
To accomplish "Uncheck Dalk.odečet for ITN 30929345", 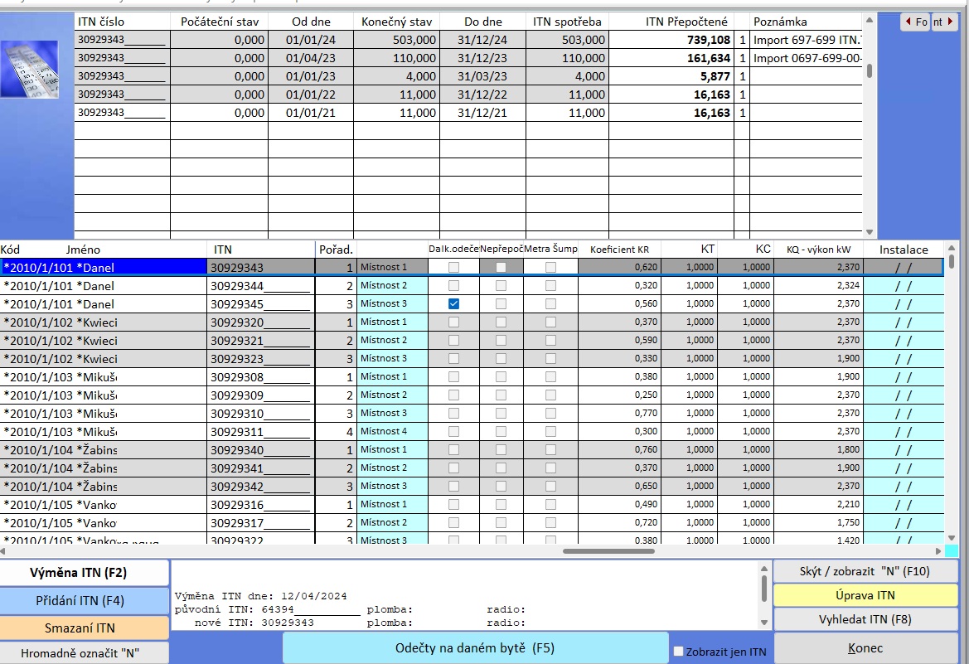I will (453, 303).
